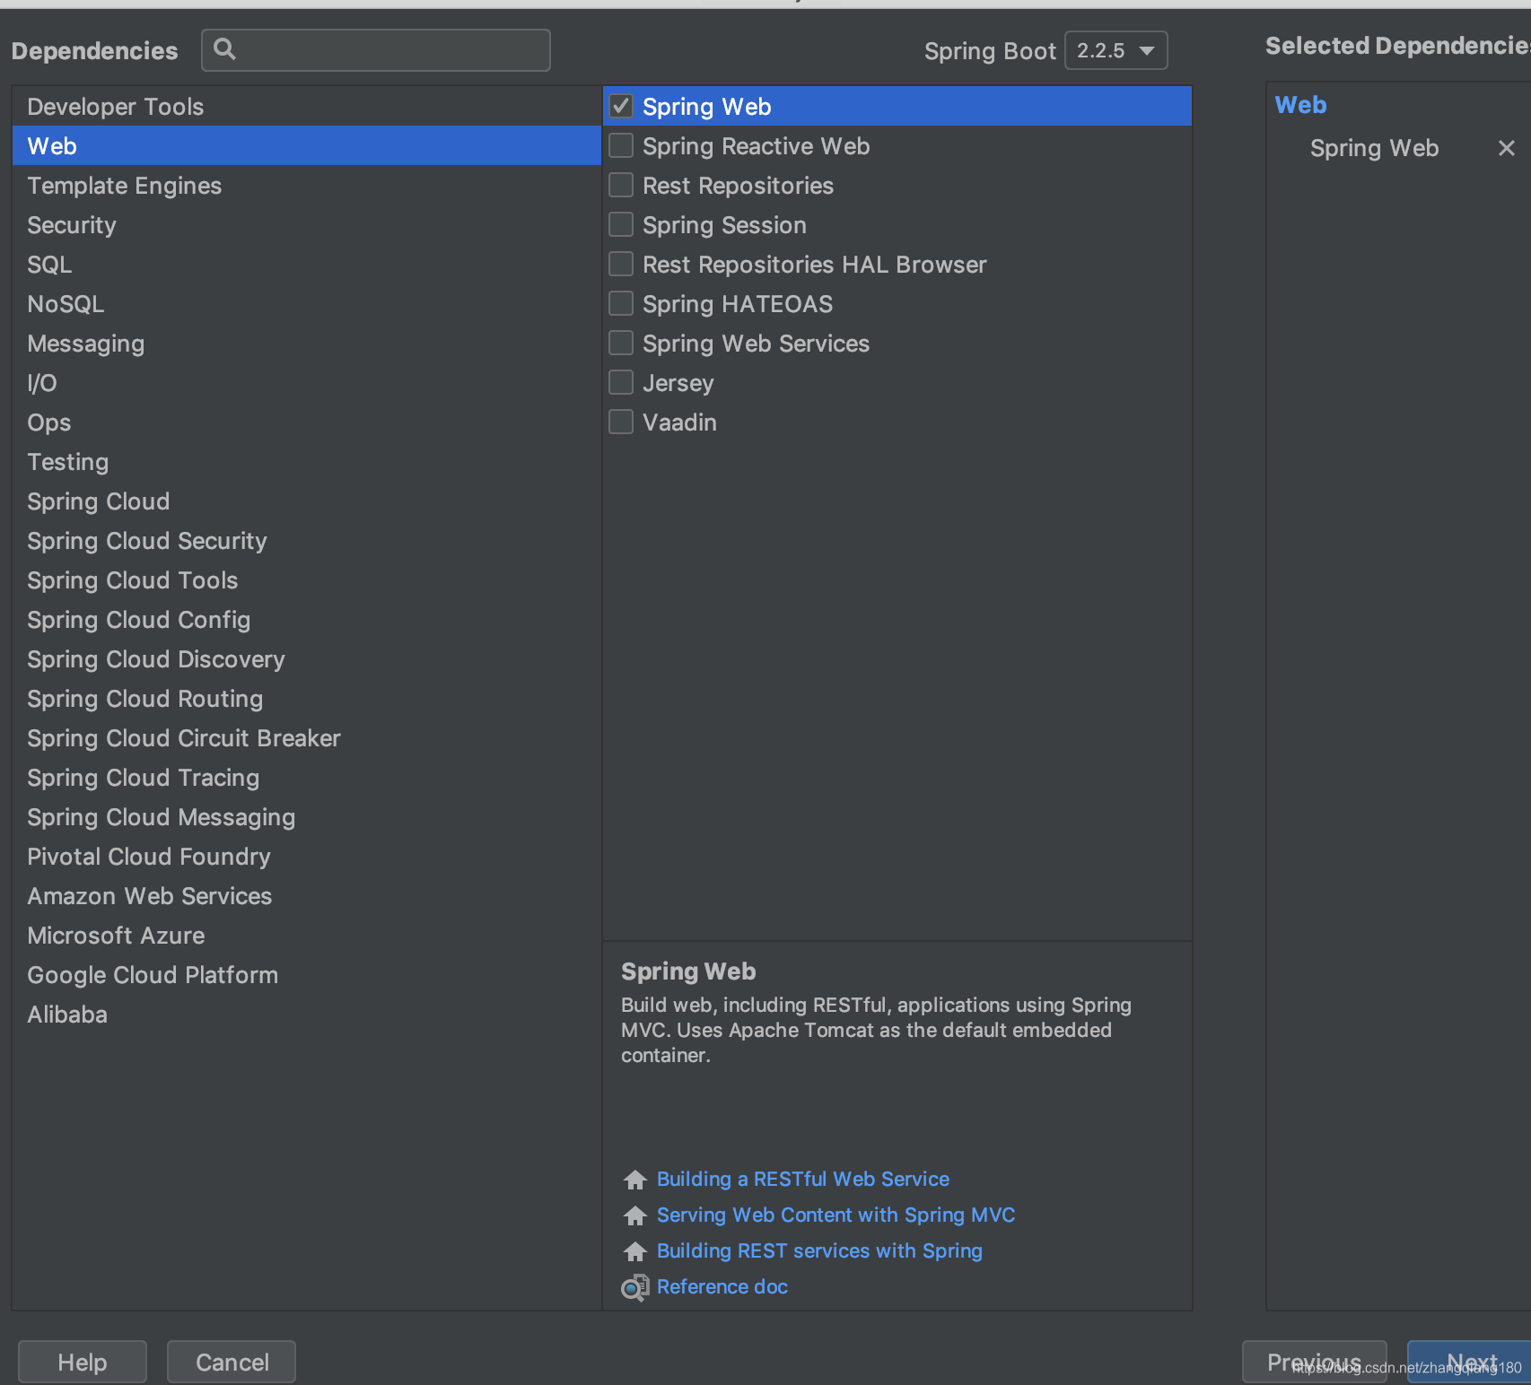Open Spring Cloud Discovery category
Screen dimensions: 1531x1385
(306, 658)
